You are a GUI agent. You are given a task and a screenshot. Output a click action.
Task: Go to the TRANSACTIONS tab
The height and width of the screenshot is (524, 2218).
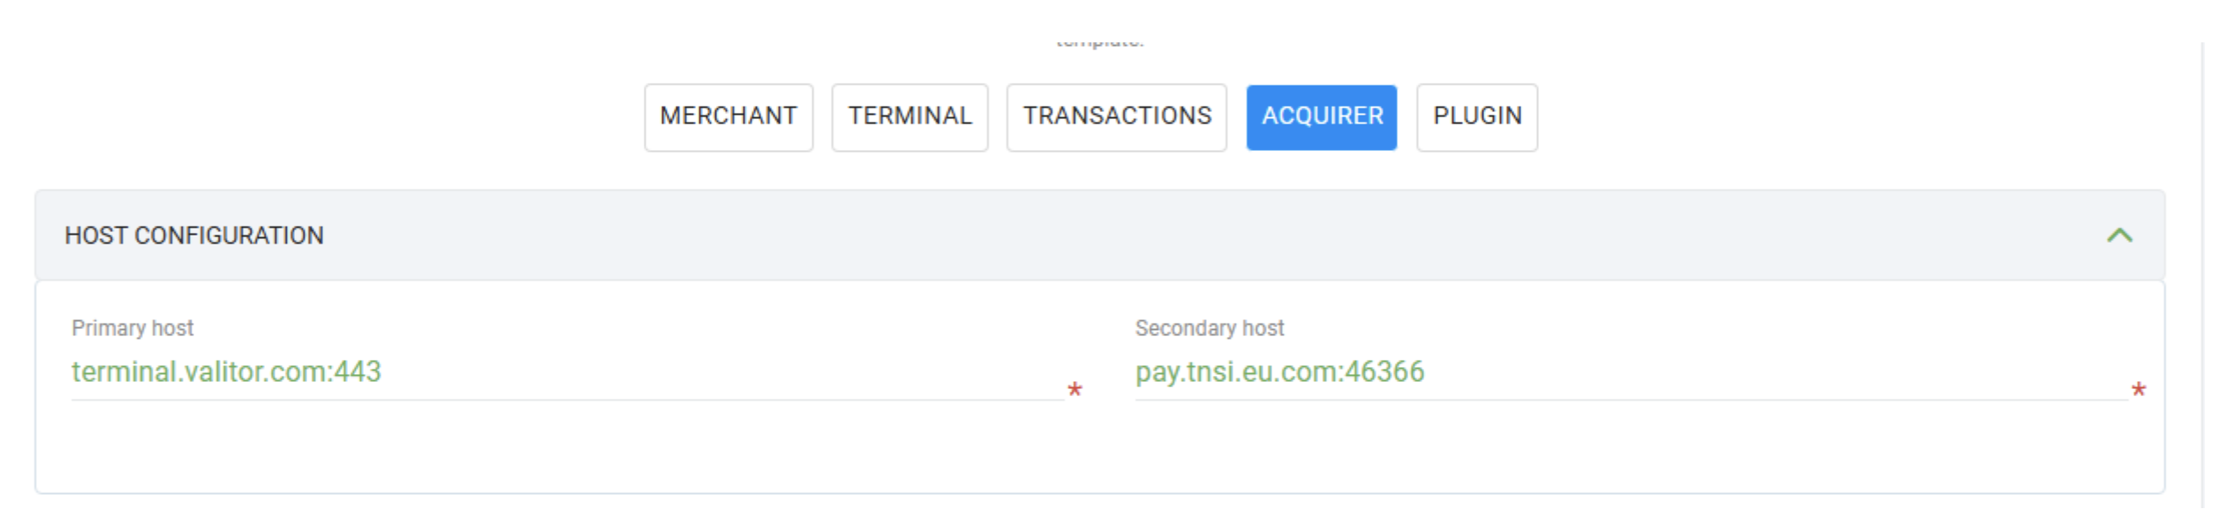(1116, 116)
